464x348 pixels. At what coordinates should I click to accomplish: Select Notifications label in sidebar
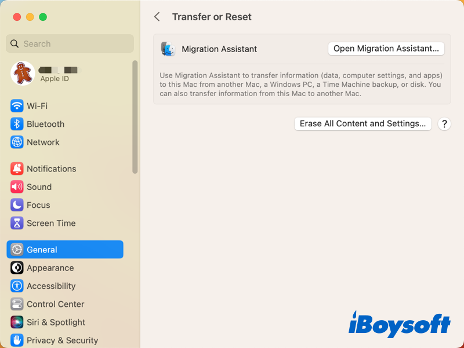[x=52, y=168]
